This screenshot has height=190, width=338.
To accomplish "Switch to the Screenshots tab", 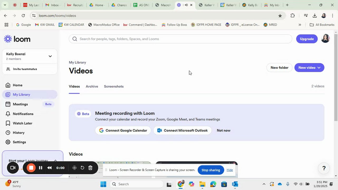I will (114, 87).
